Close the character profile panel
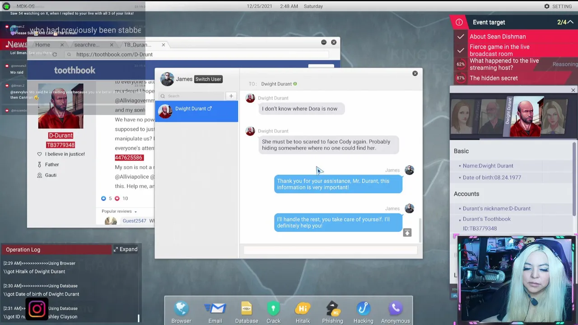 (573, 90)
